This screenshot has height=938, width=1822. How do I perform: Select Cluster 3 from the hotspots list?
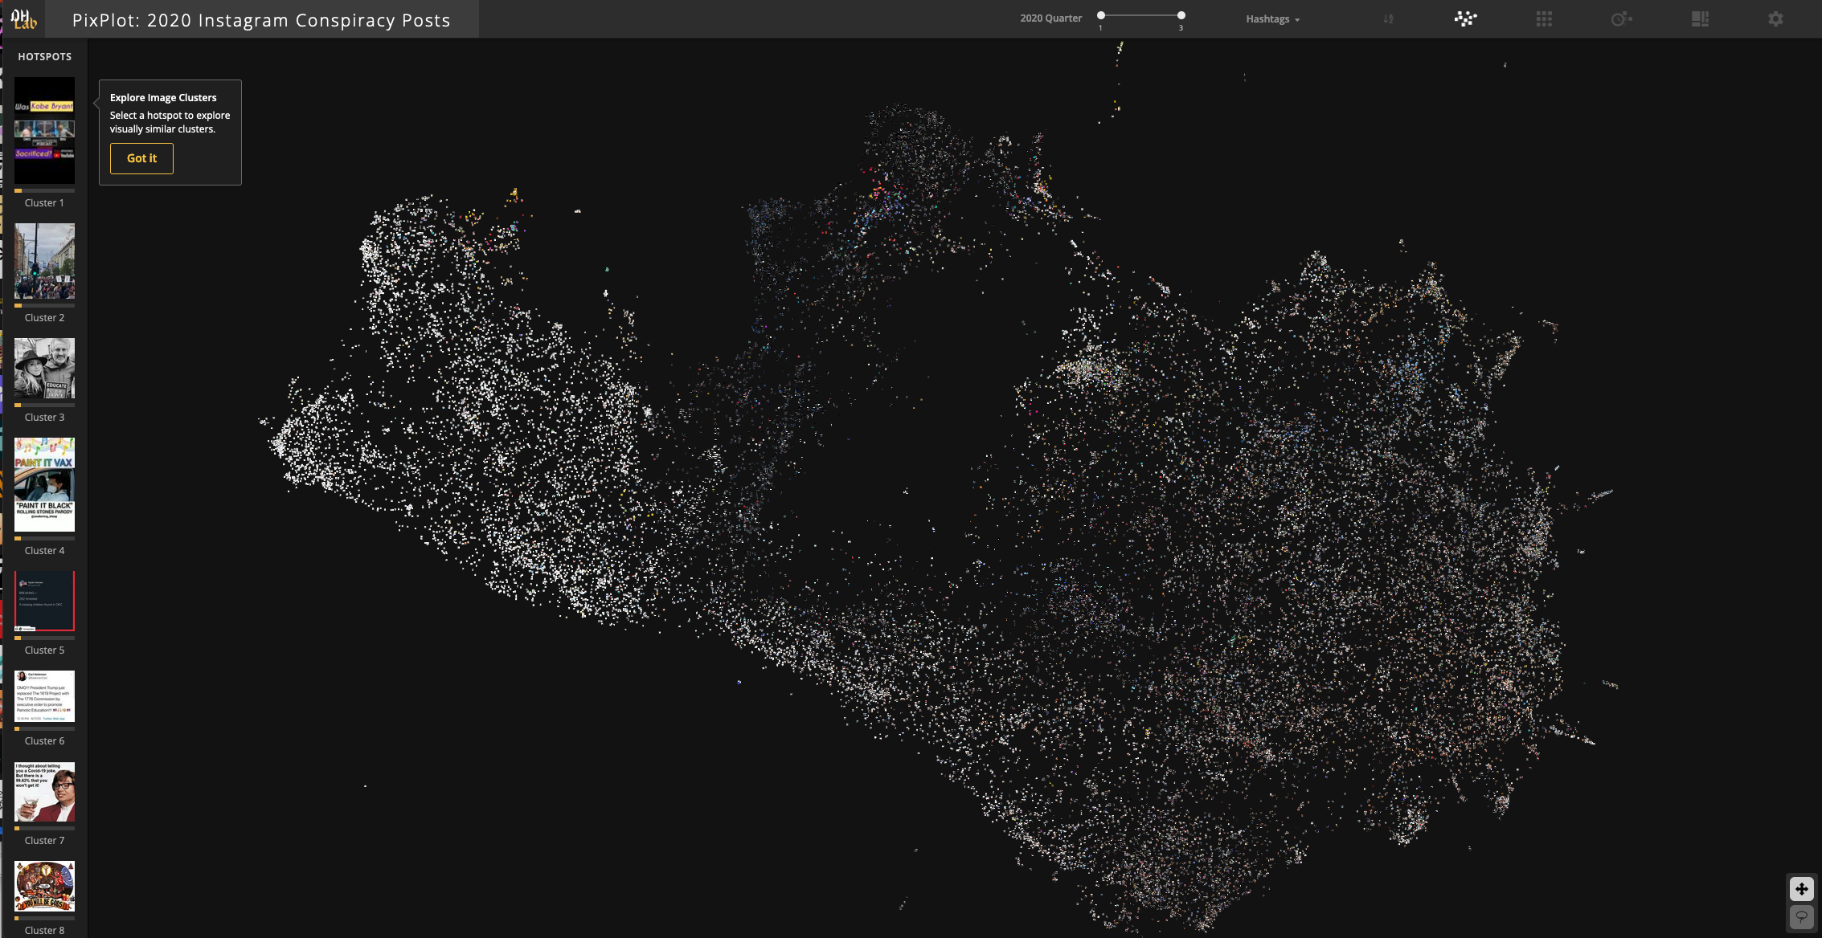click(x=44, y=368)
